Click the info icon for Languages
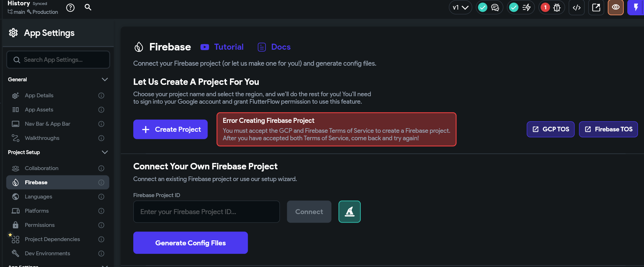644x267 pixels. pos(101,197)
